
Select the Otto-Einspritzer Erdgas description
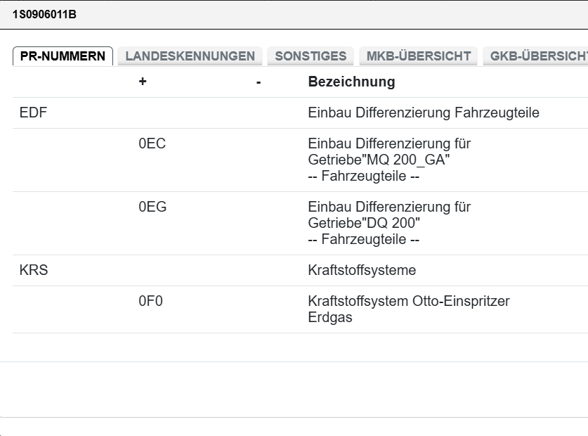[x=408, y=309]
